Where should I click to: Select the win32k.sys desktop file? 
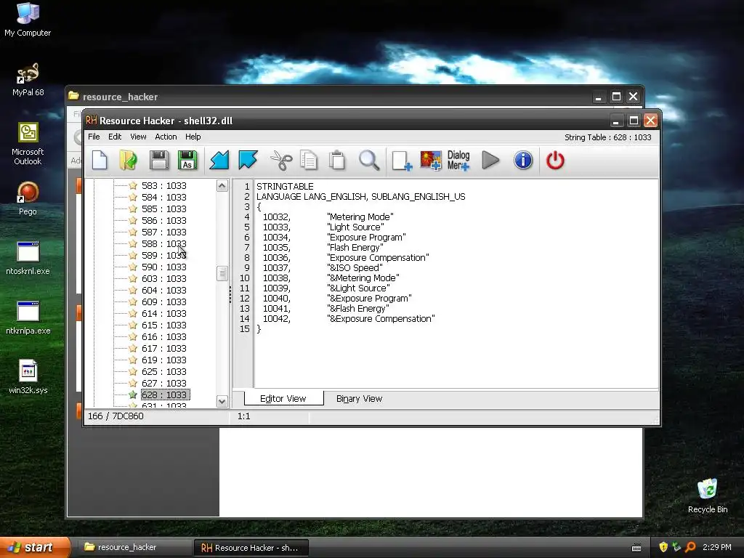pyautogui.click(x=28, y=378)
